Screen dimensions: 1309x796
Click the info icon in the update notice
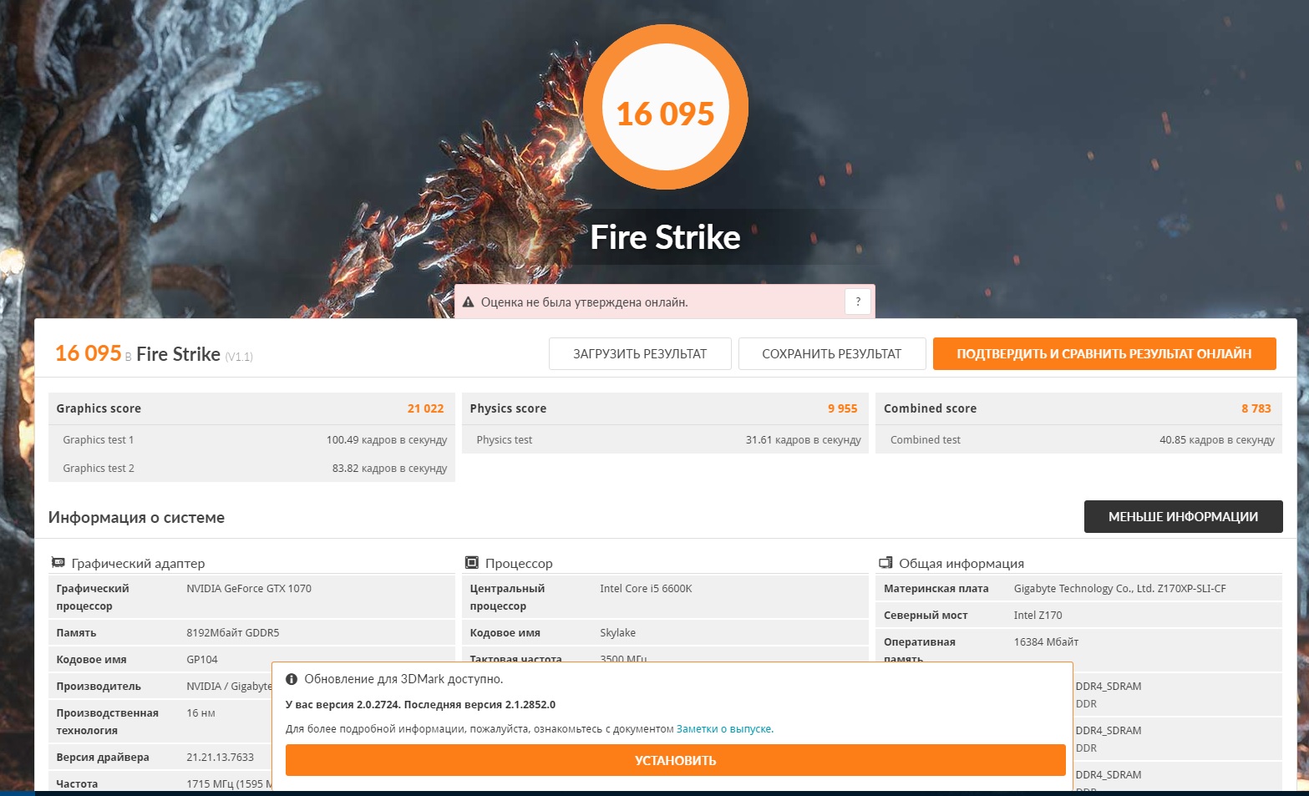292,679
